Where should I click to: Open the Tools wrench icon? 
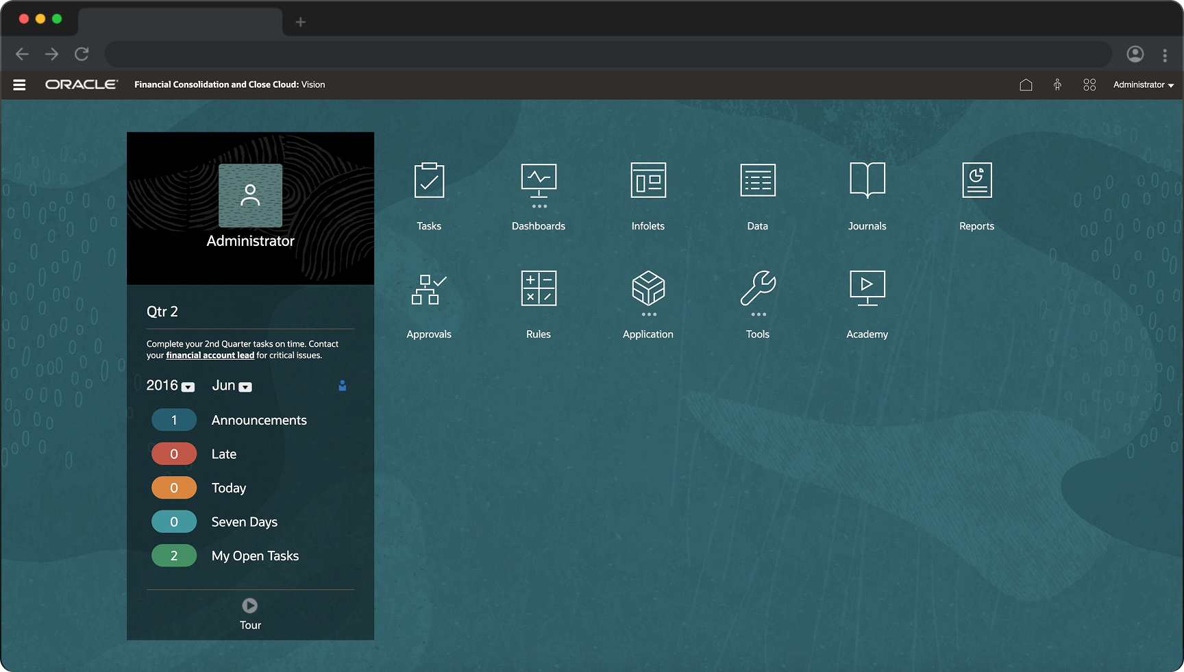pyautogui.click(x=758, y=289)
